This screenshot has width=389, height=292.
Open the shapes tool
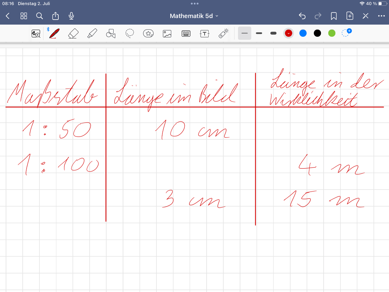pyautogui.click(x=111, y=33)
